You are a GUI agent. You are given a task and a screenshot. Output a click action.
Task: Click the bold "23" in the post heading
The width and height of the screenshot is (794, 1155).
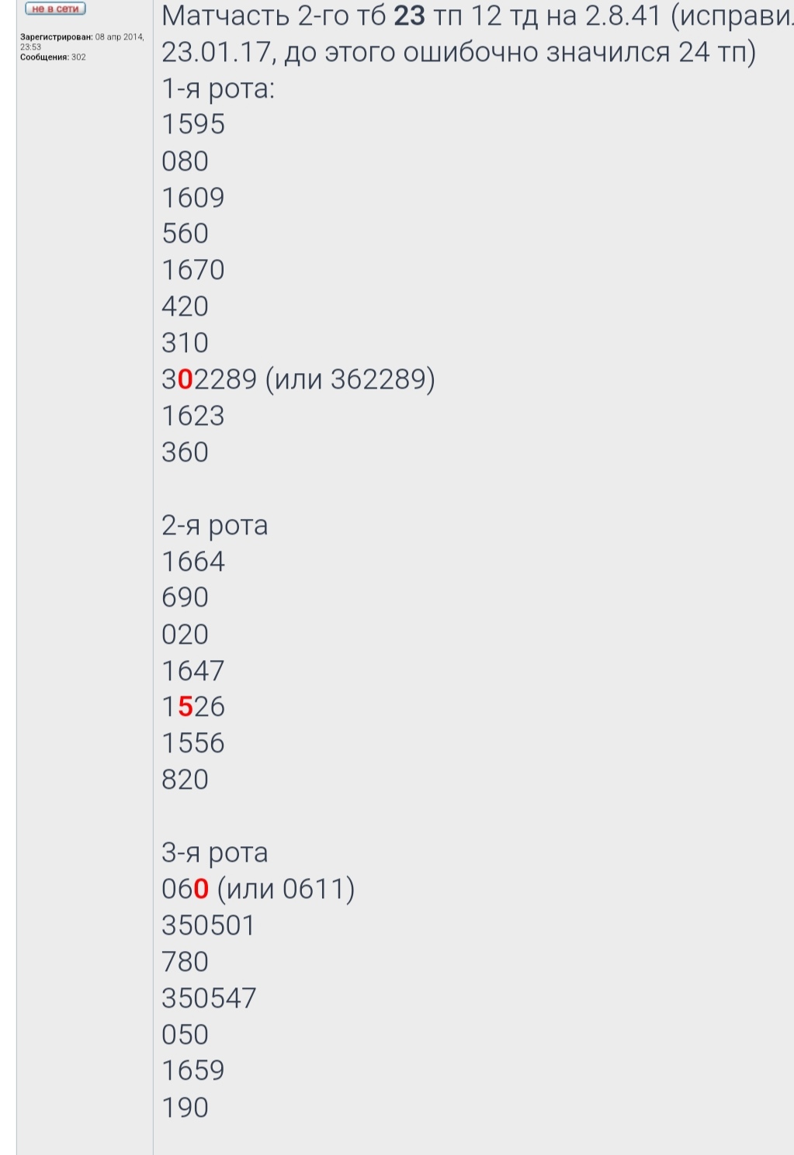click(x=410, y=16)
